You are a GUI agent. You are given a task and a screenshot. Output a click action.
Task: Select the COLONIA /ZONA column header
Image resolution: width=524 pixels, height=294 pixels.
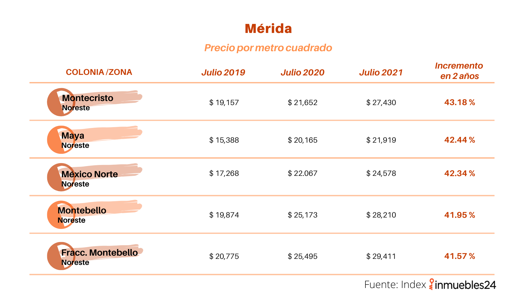[x=99, y=72]
